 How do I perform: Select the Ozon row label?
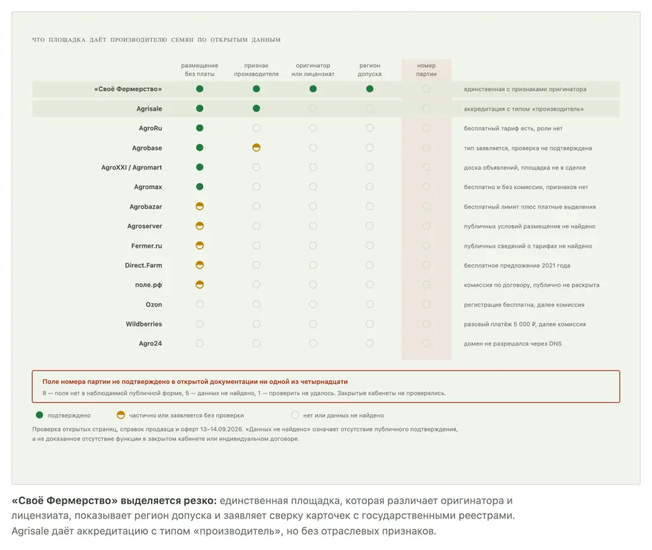tap(154, 305)
